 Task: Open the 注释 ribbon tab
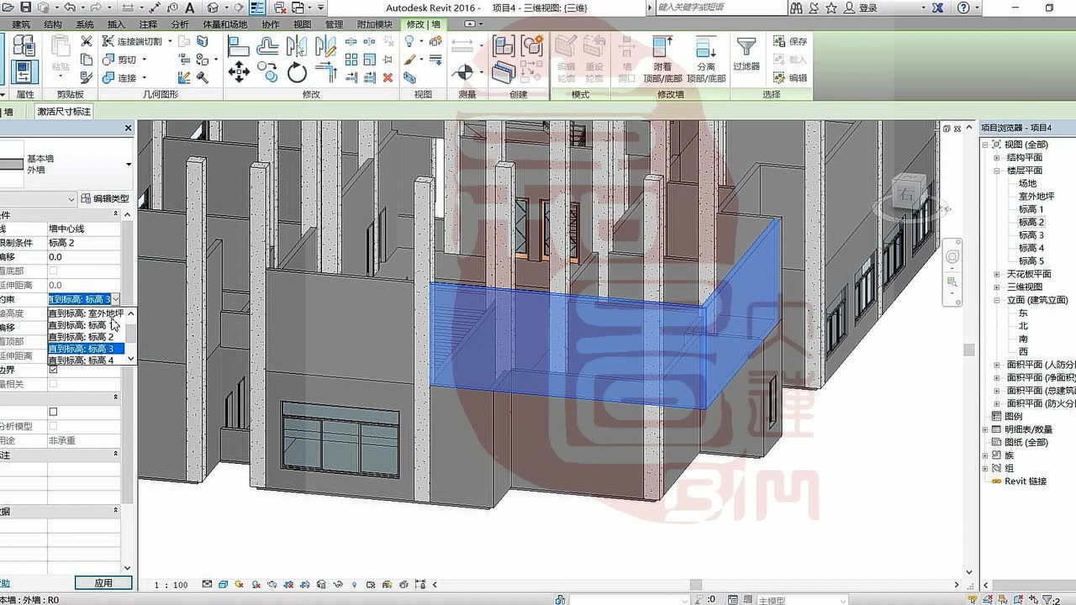point(148,24)
